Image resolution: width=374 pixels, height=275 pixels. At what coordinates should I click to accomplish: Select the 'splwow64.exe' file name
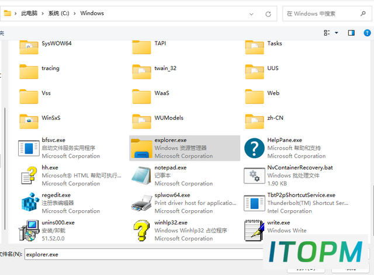(x=172, y=195)
